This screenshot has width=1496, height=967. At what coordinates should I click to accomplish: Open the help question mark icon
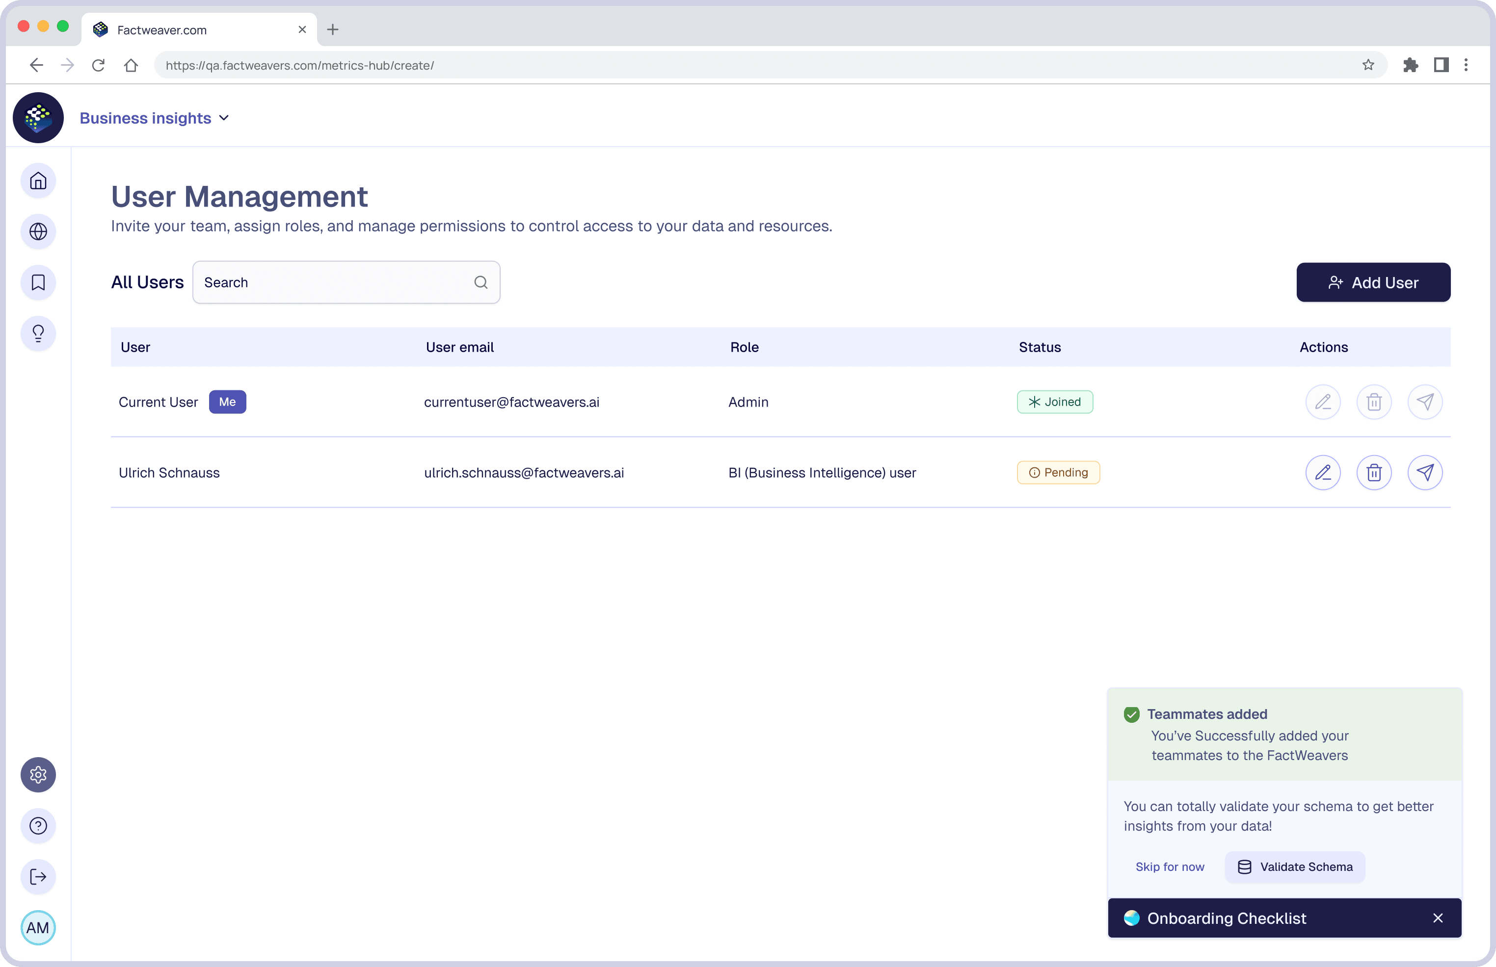coord(38,825)
